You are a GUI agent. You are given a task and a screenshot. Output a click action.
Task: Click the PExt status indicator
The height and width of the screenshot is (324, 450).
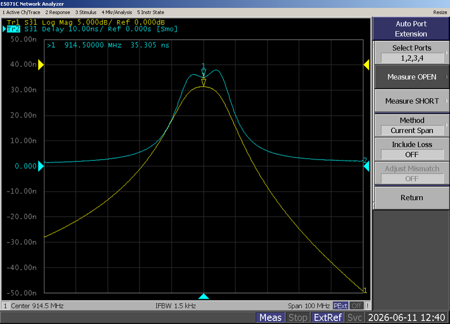point(340,306)
